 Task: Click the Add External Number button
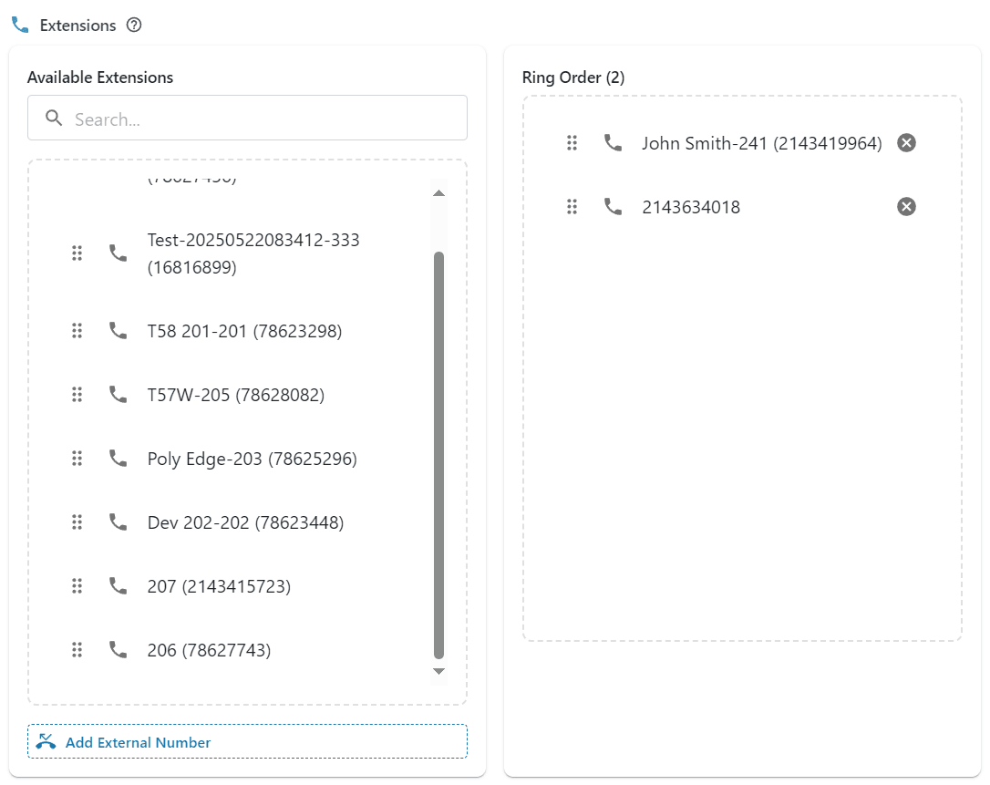pyautogui.click(x=247, y=741)
